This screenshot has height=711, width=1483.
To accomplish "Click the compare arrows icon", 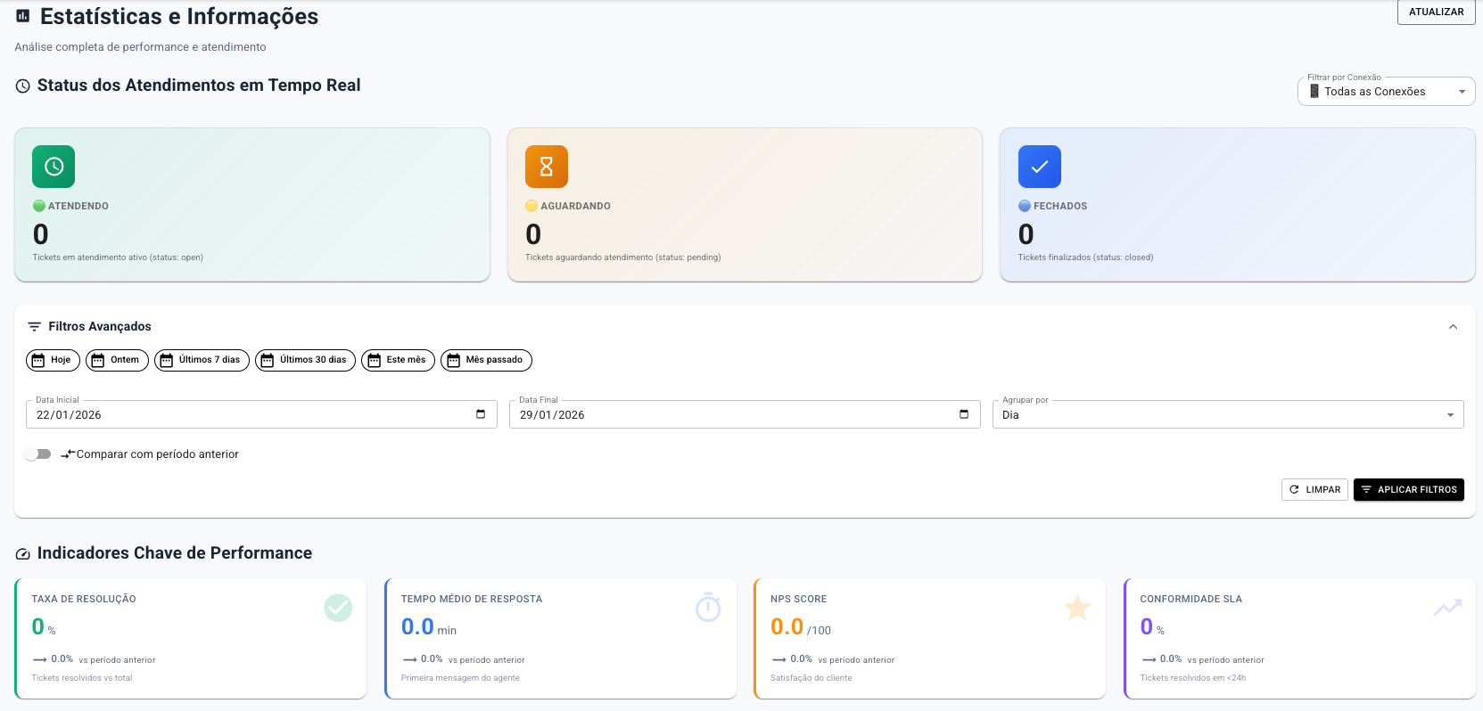I will pos(68,454).
